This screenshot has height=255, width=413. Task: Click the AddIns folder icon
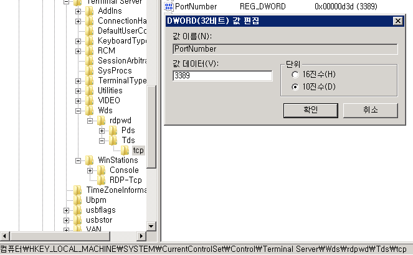click(90, 11)
